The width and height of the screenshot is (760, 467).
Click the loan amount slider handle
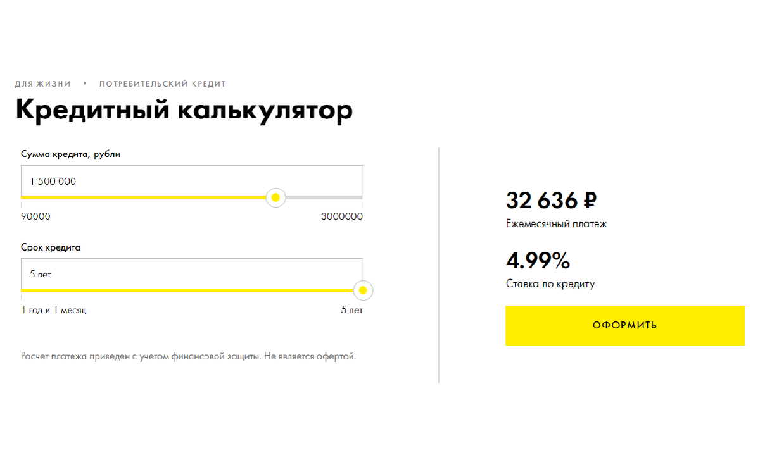pos(275,197)
